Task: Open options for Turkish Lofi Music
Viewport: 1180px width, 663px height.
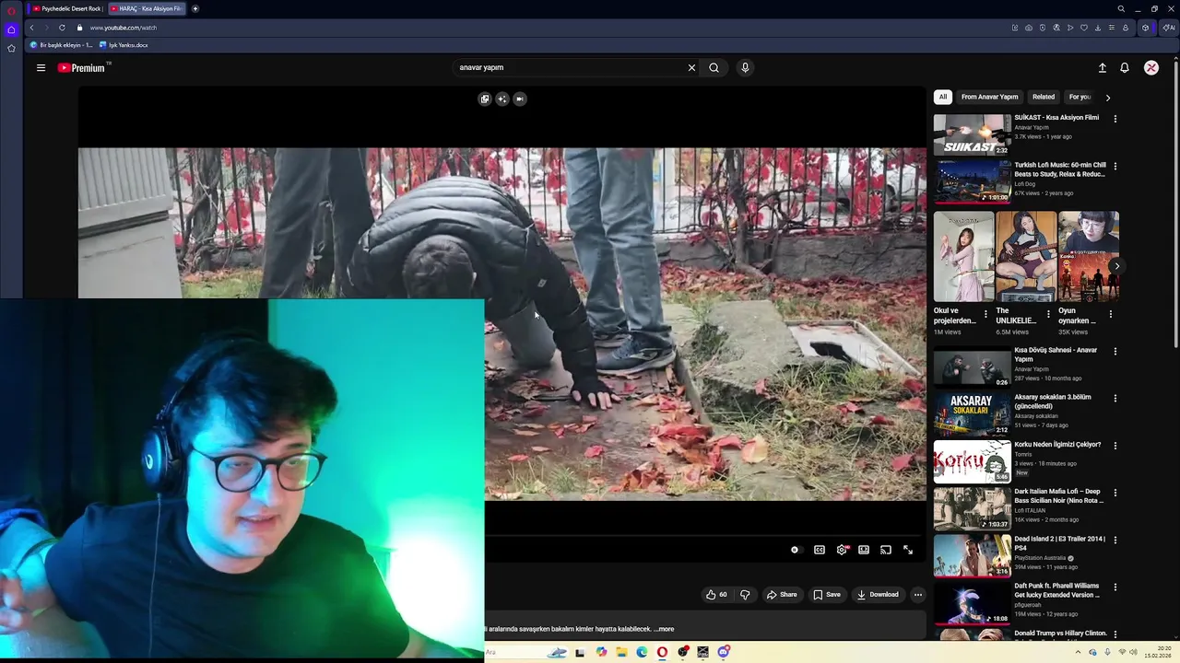Action: pos(1115,167)
